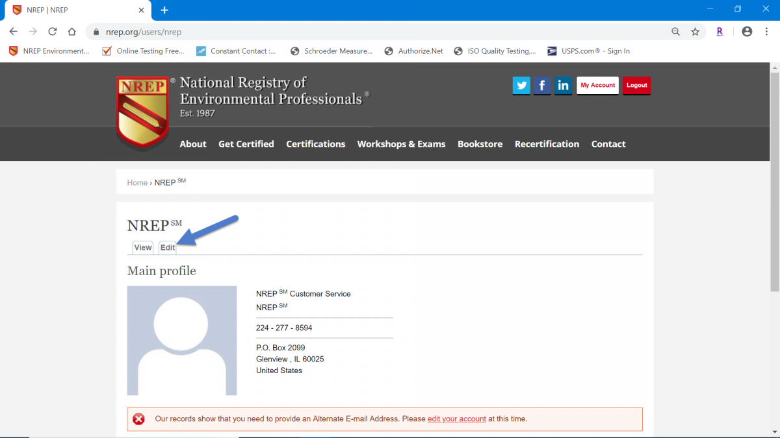Select the P.O. Box 2099 text

pos(281,348)
